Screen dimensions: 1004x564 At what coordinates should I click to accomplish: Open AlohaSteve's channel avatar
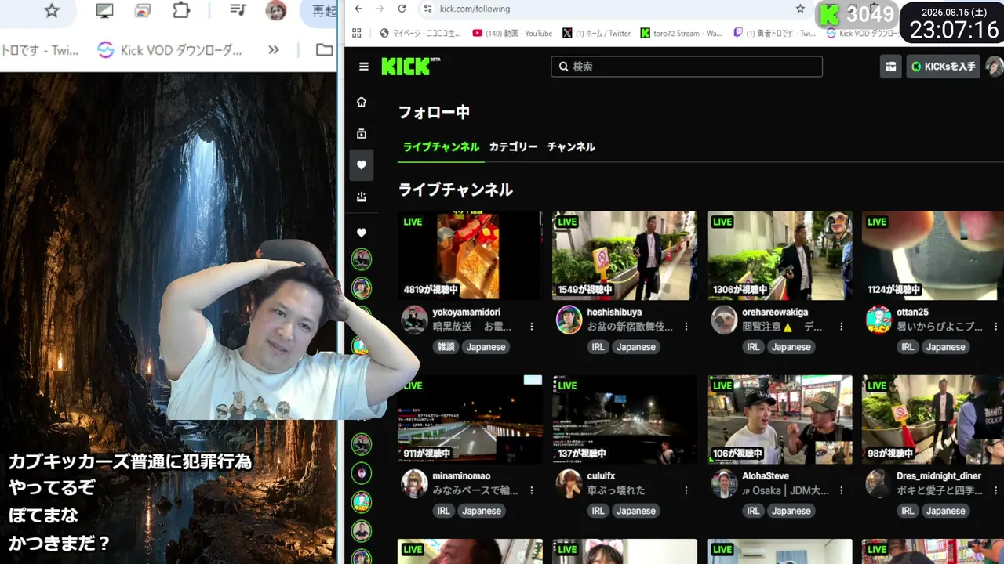[724, 483]
